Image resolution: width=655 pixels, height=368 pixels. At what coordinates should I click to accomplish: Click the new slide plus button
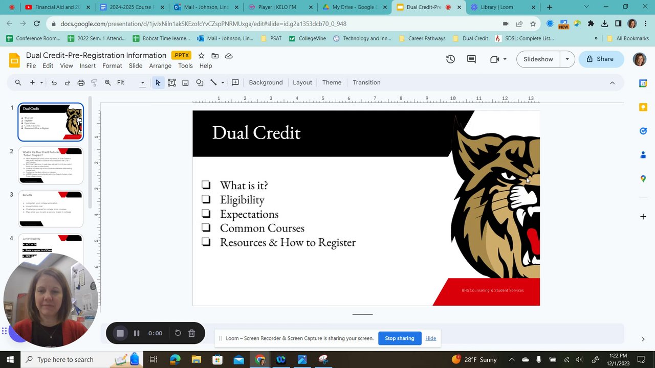click(32, 82)
